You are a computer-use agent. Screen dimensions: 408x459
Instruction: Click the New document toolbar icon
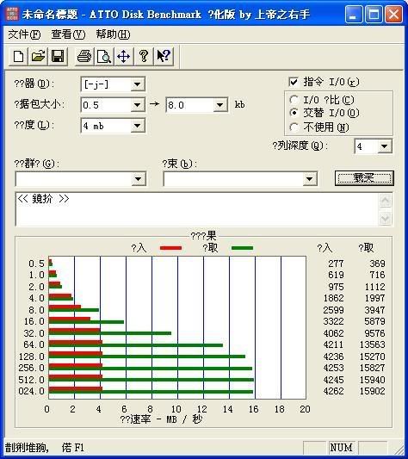click(19, 56)
